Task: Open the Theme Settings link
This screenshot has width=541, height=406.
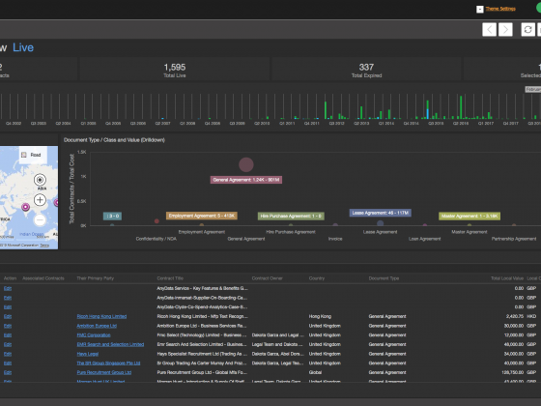Action: click(500, 9)
